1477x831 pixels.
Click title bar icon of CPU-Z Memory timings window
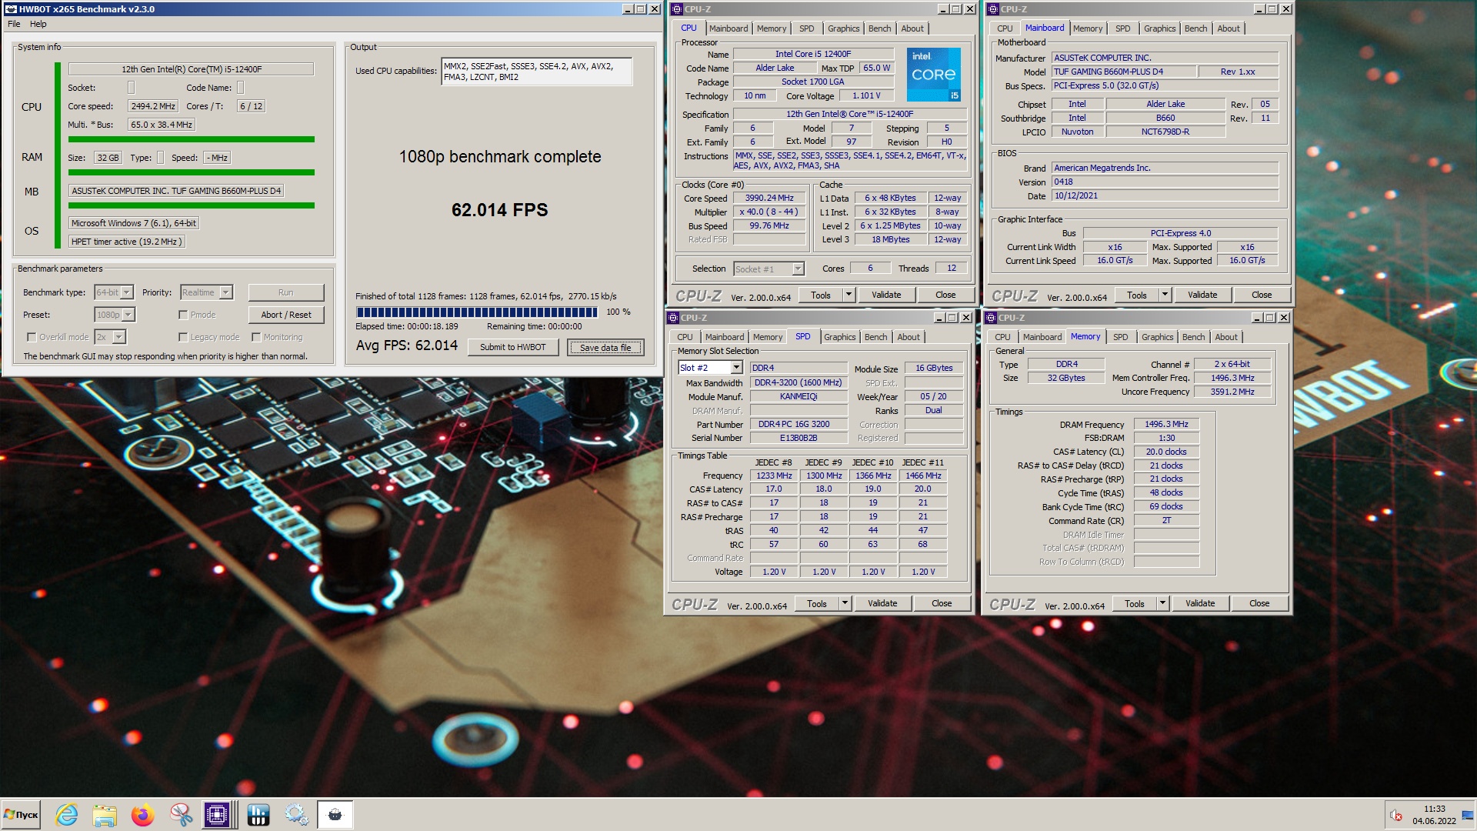click(992, 318)
